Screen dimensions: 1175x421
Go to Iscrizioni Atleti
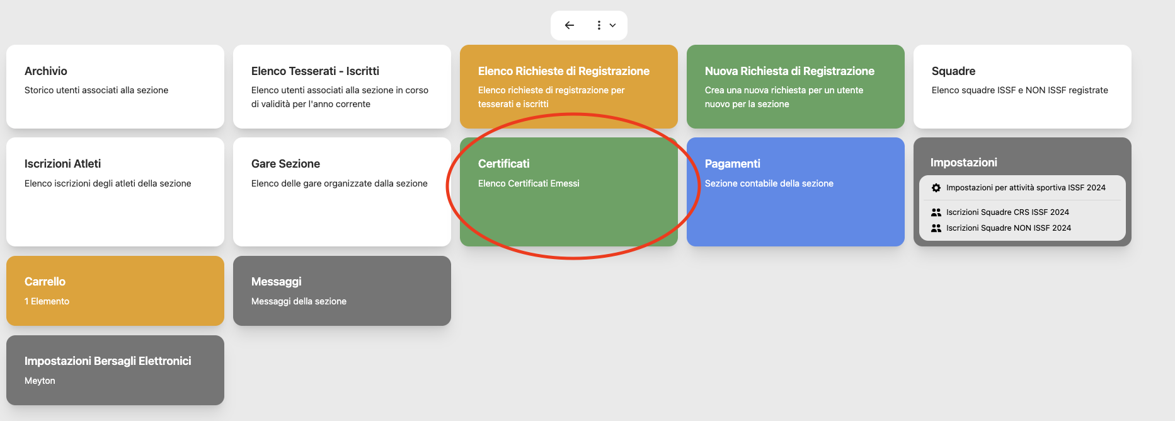click(115, 192)
